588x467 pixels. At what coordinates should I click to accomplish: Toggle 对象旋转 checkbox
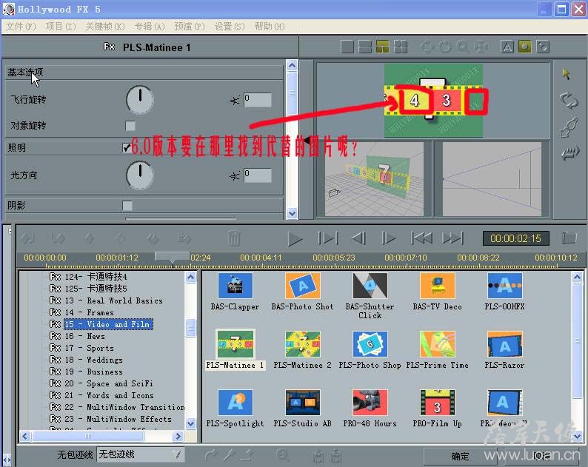(x=130, y=126)
